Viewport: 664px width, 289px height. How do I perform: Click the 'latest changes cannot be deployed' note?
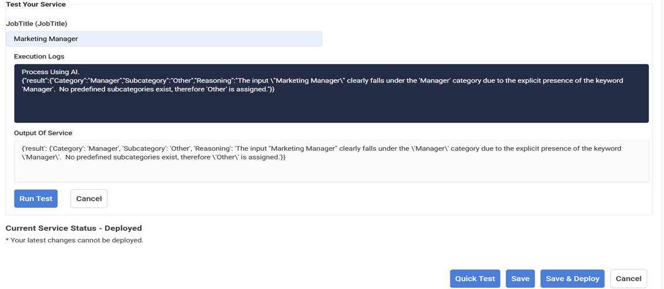[76, 240]
